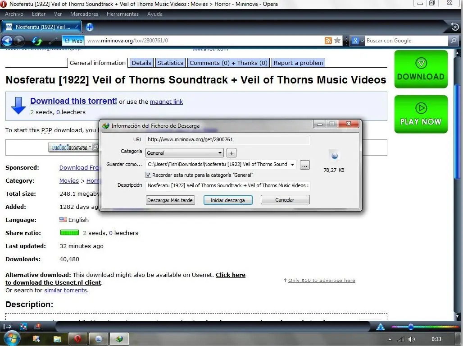Image resolution: width=463 pixels, height=346 pixels.
Task: Bookmark page with star icon
Action: tap(337, 41)
